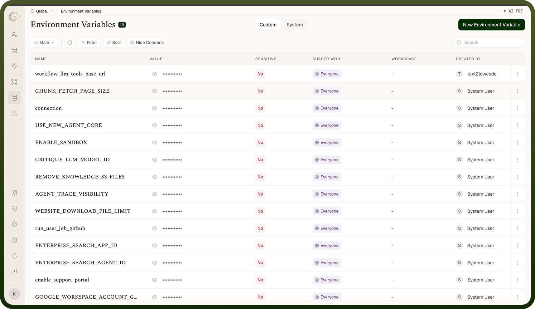
Task: Open the stacked layers sidebar icon
Action: pos(14,224)
